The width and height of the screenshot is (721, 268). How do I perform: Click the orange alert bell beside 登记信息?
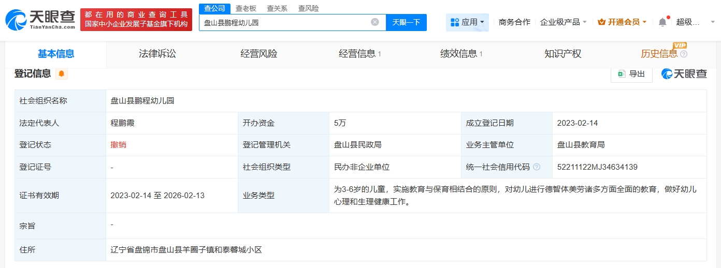[x=62, y=74]
